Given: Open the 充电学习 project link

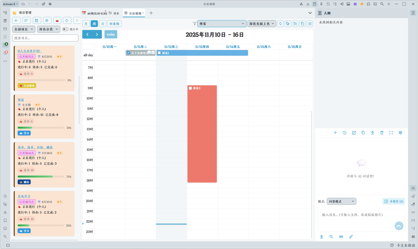Looking at the screenshot, I should (x=24, y=196).
